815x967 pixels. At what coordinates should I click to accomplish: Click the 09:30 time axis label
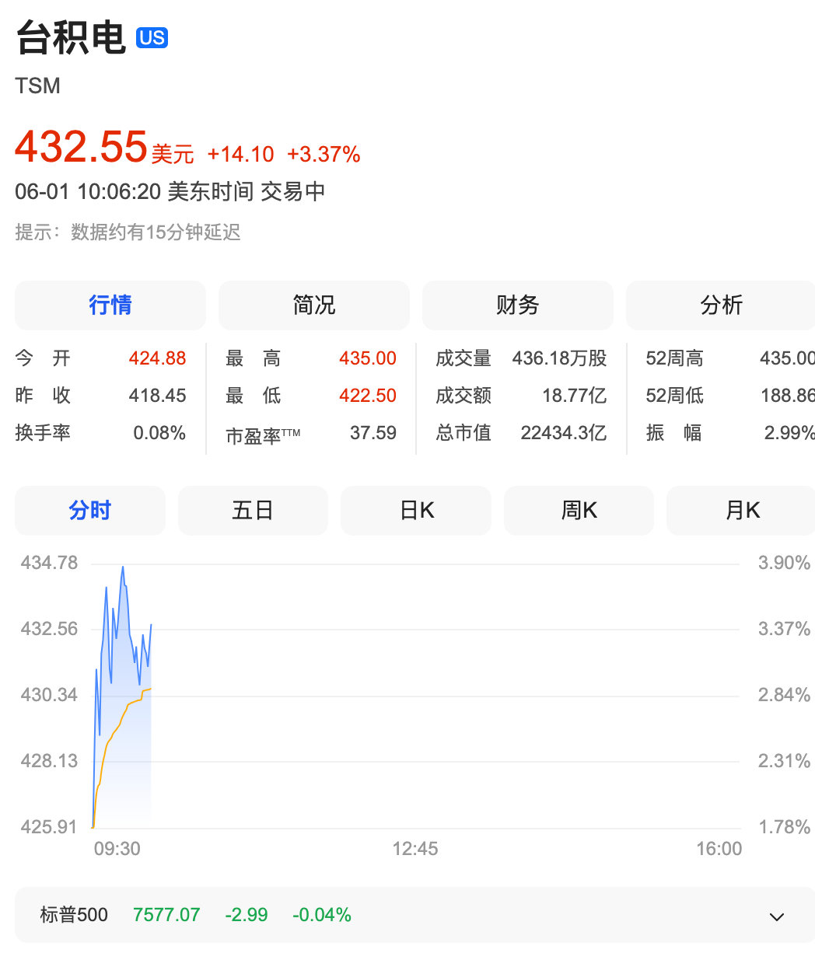tap(117, 849)
